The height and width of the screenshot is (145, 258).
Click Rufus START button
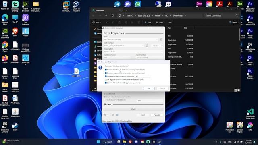pos(143,115)
